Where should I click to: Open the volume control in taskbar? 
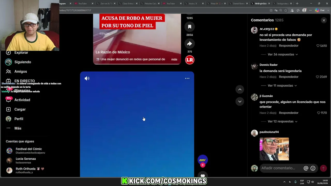(312, 182)
